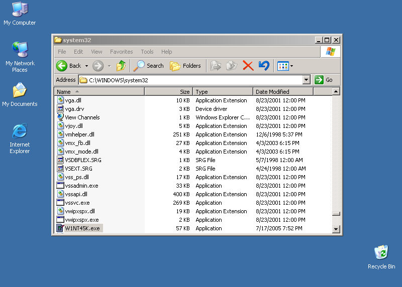Screen dimensions: 402x287
Task: Click the vssadmin.exe file name
Action: pyautogui.click(x=81, y=186)
